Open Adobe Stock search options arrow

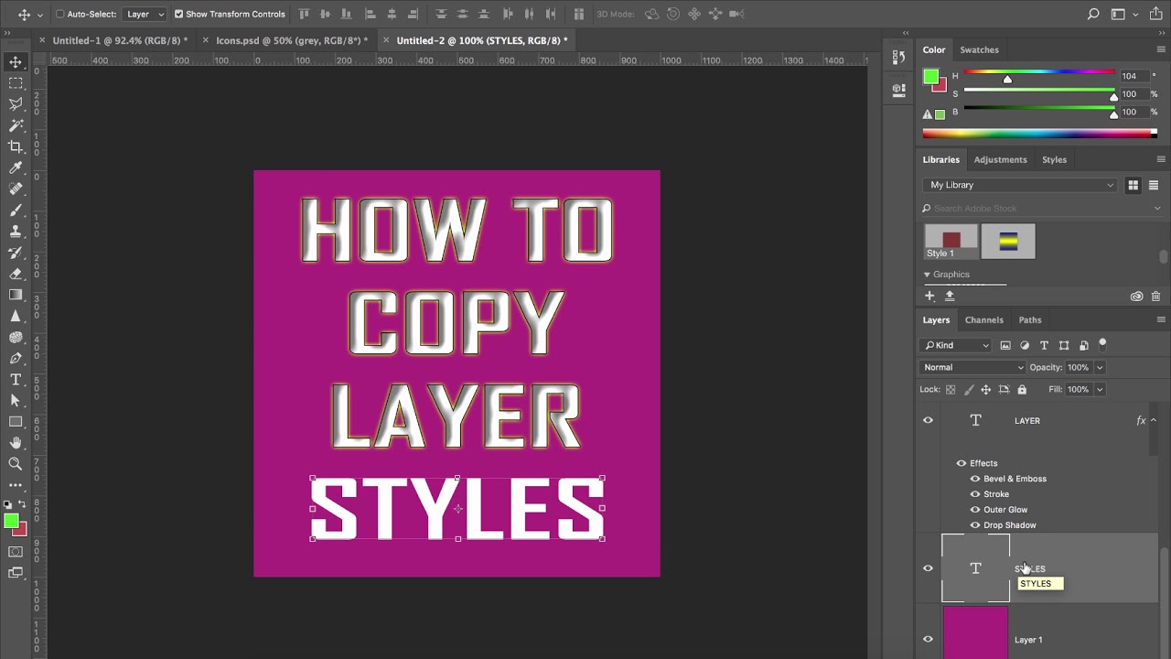click(x=1157, y=209)
